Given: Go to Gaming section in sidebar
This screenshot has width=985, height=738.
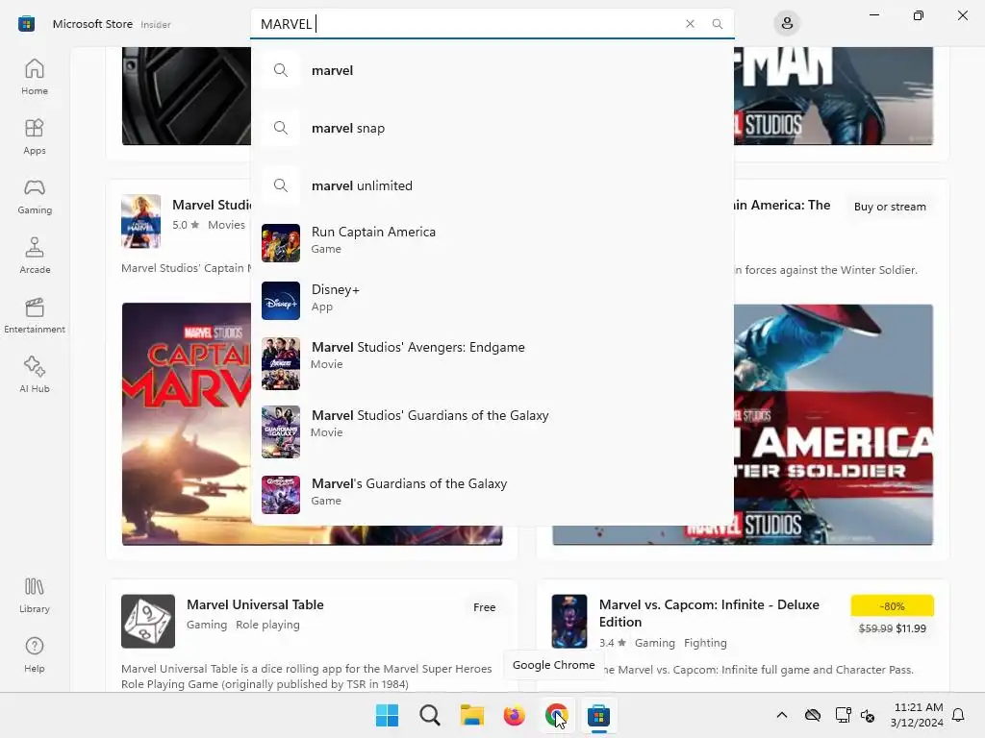Looking at the screenshot, I should pyautogui.click(x=35, y=196).
